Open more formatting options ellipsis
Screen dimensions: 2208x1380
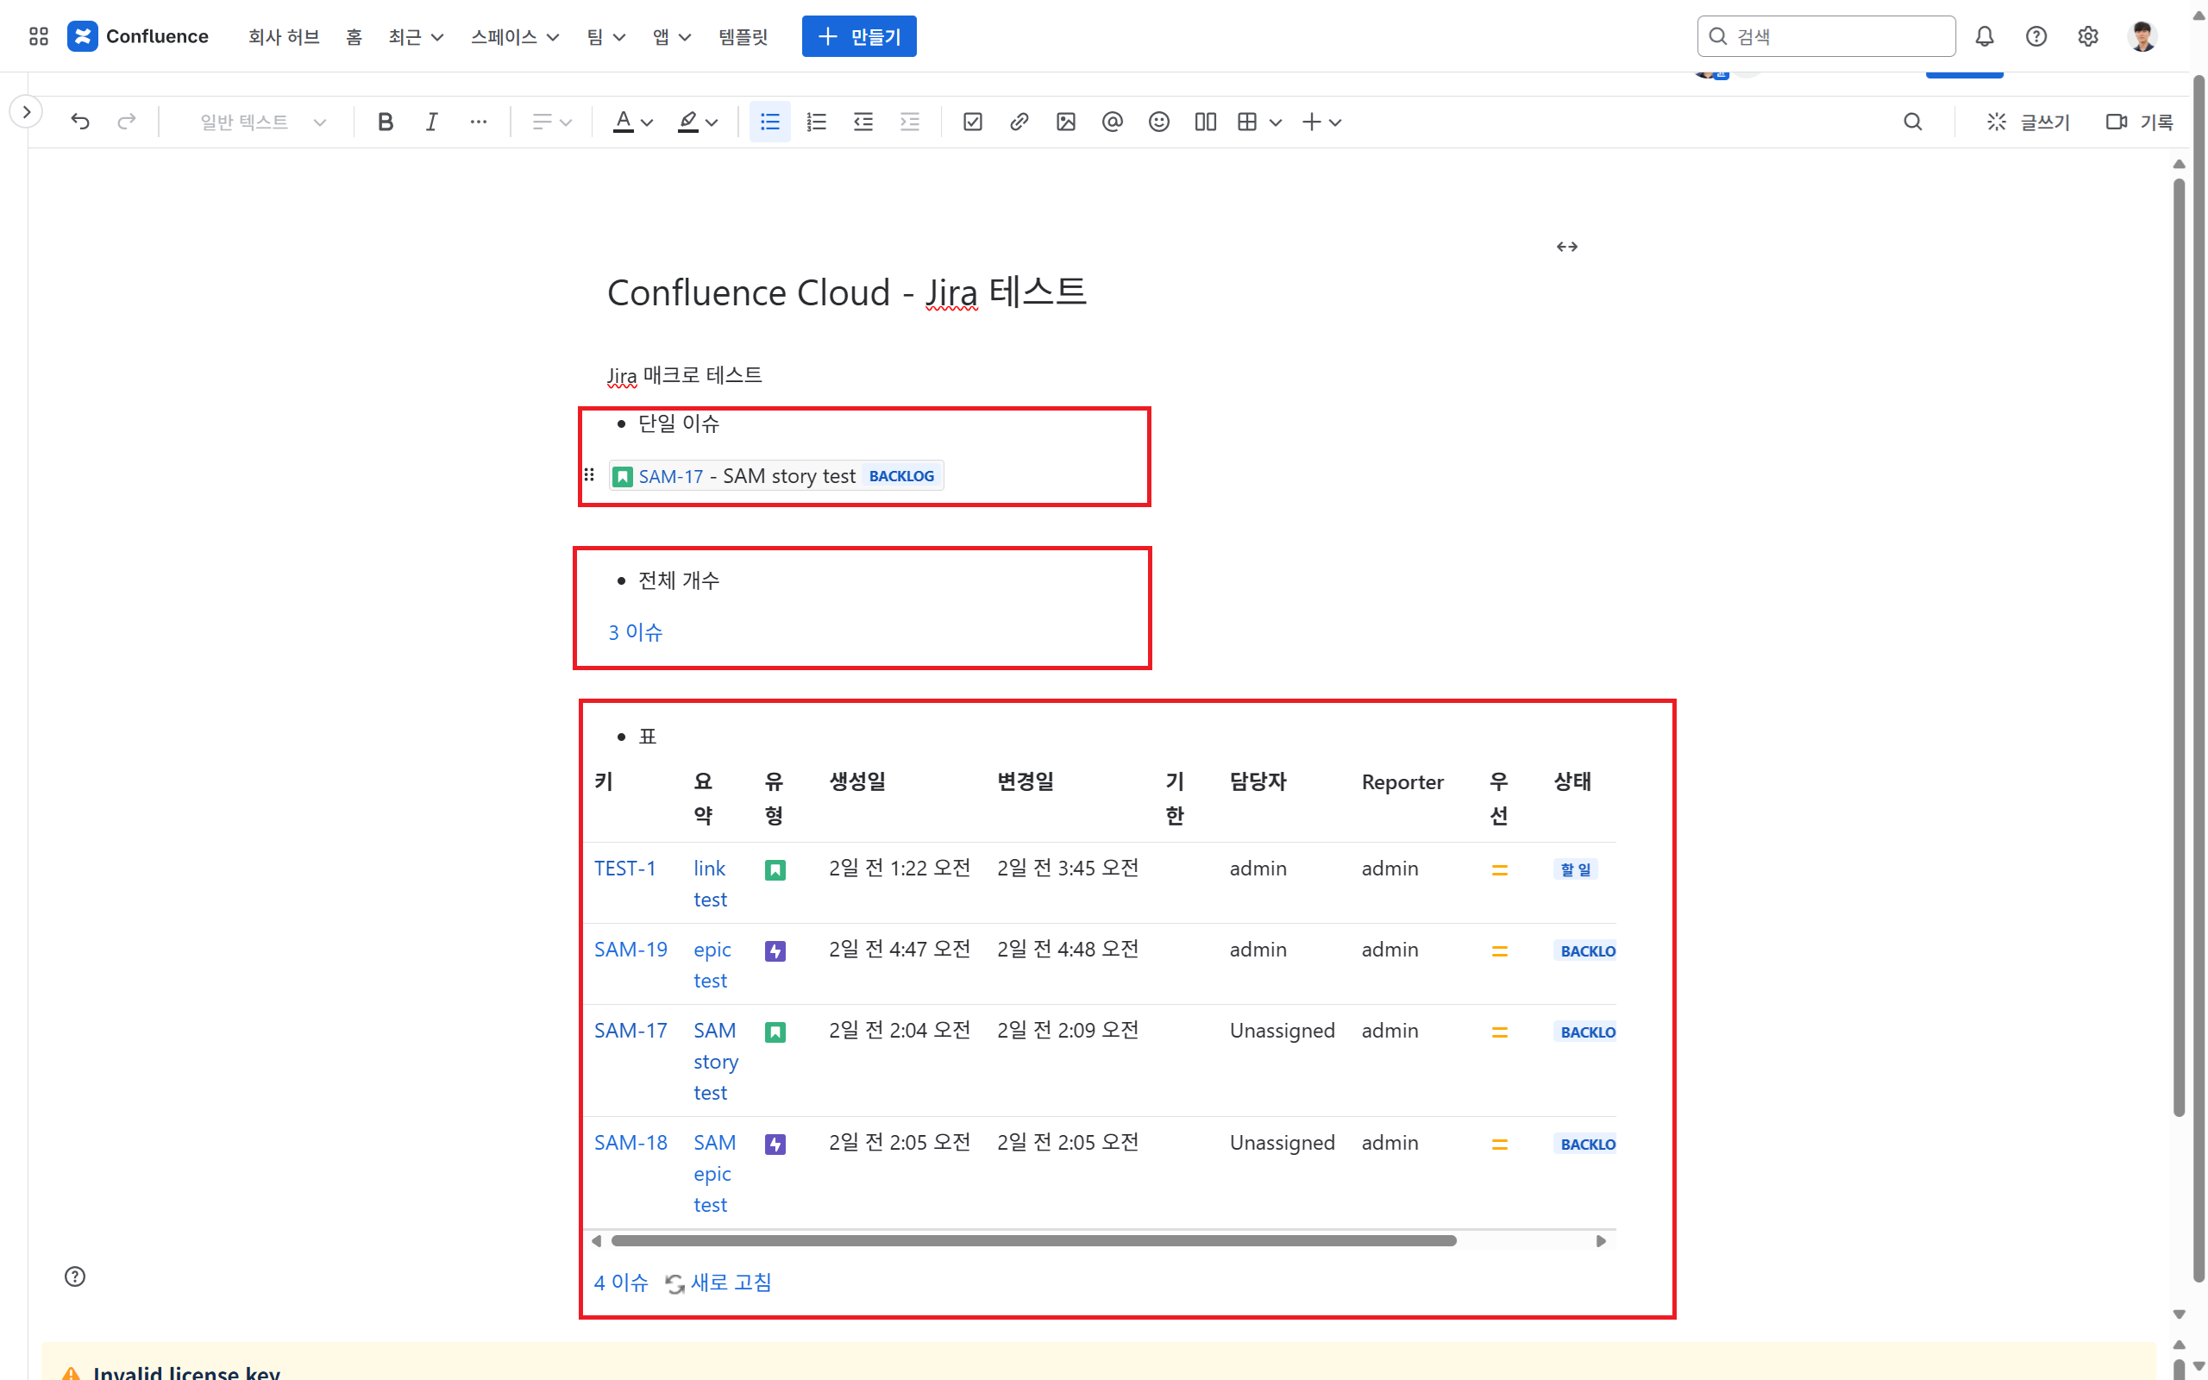[x=478, y=122]
